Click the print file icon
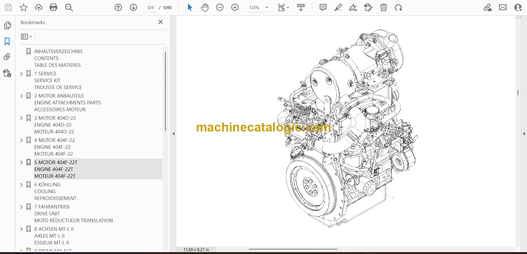This screenshot has height=254, width=527. [x=54, y=7]
